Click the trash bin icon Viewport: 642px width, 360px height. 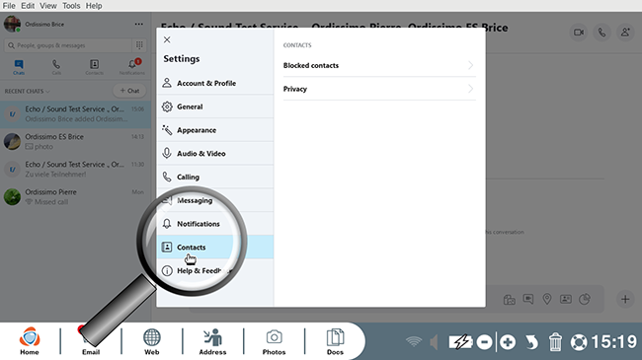[555, 342]
